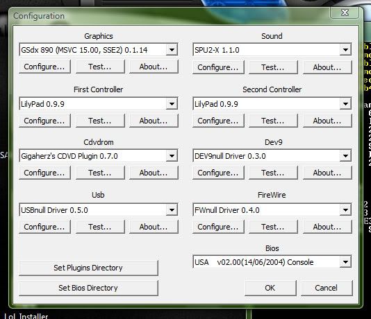Image resolution: width=371 pixels, height=319 pixels.
Task: Configure the FireWire plugin
Action: tap(218, 227)
